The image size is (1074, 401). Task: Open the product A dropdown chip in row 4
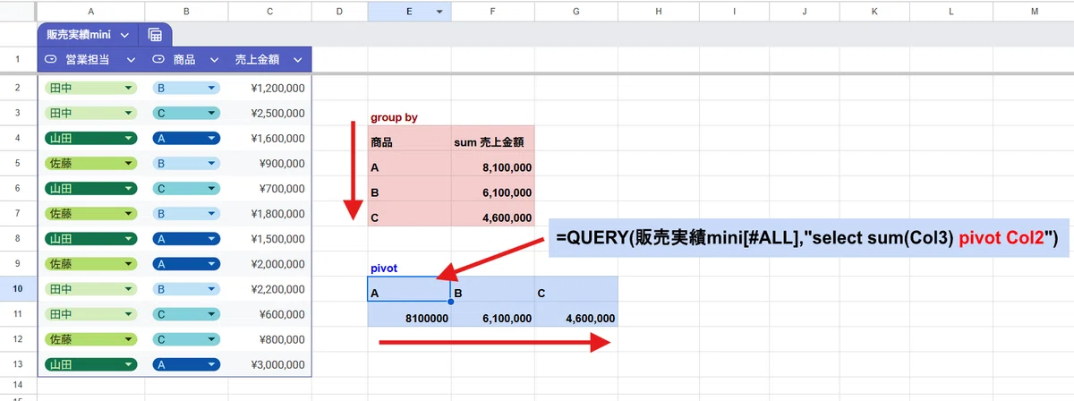coord(186,139)
